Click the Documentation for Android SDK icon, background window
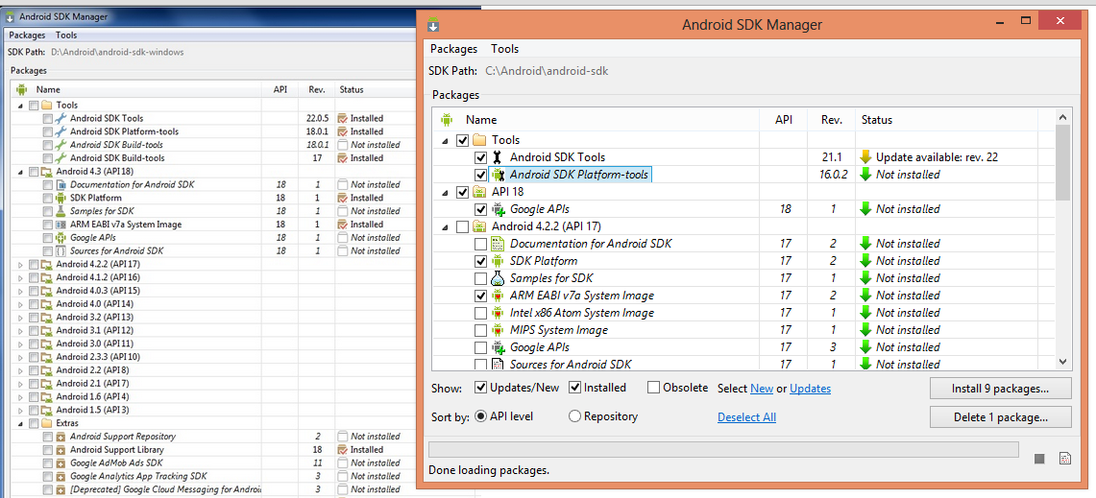 click(61, 184)
